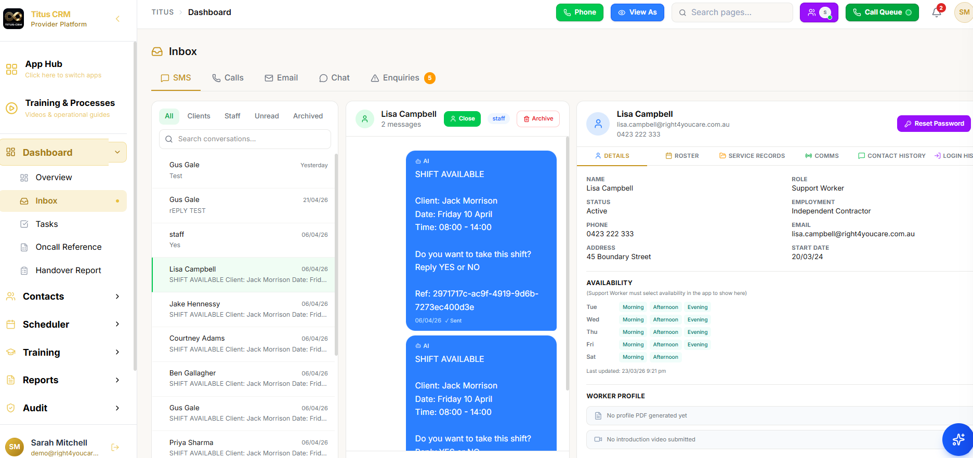Switch to the Calls tab
Screen dimensions: 973x458
228,78
